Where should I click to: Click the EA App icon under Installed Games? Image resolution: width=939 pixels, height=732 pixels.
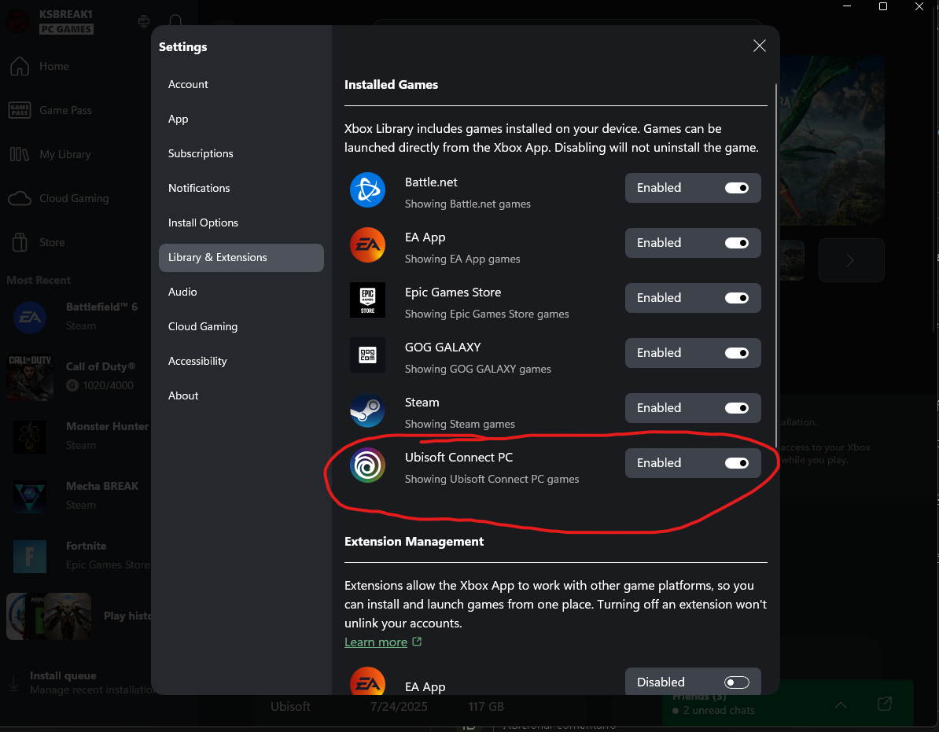367,245
